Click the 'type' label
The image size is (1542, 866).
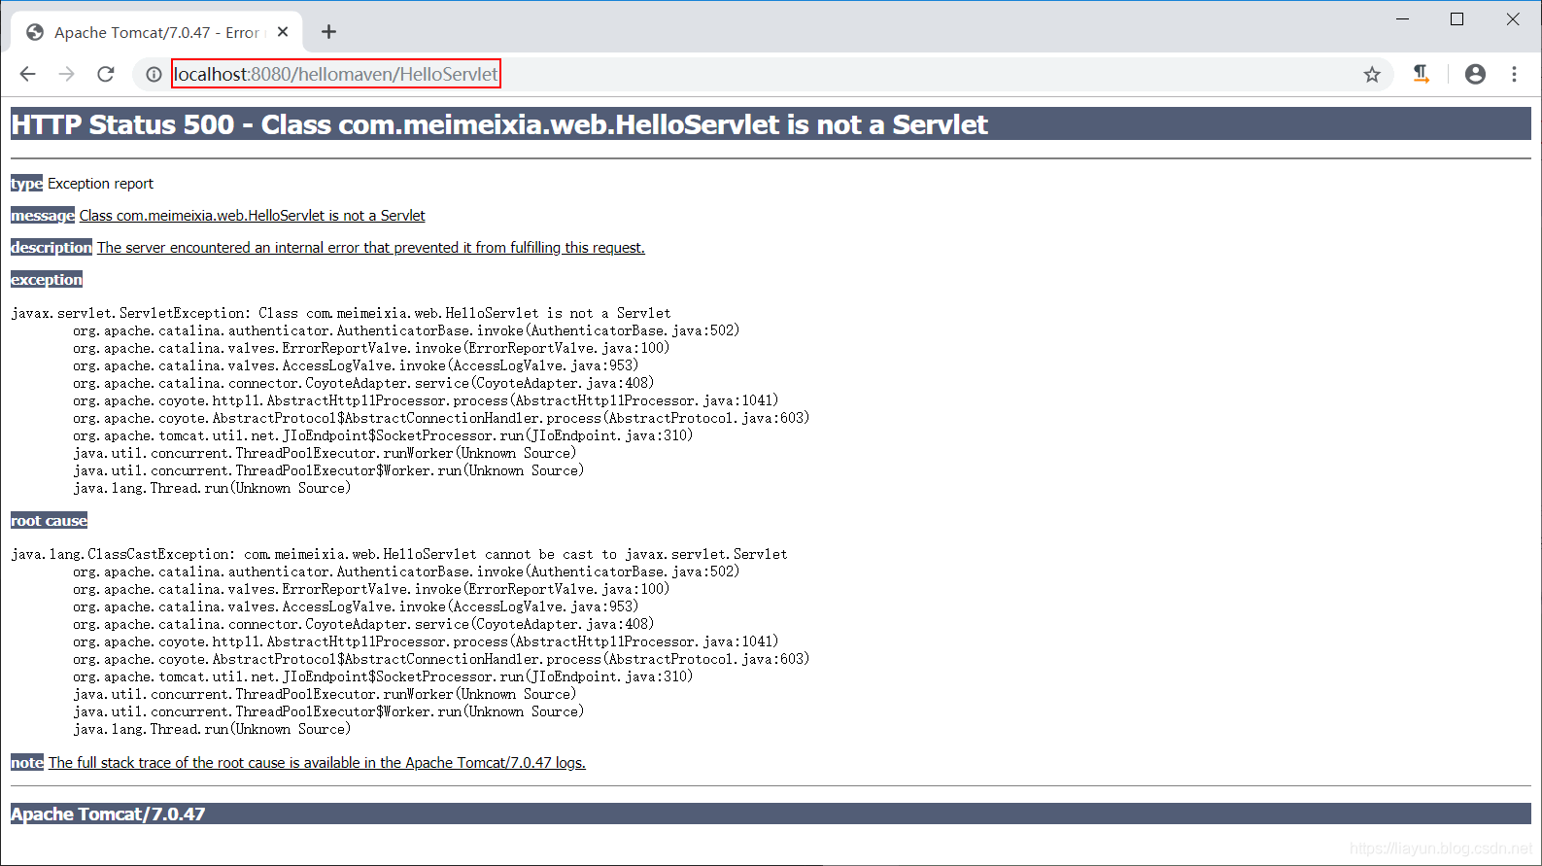[x=26, y=184]
